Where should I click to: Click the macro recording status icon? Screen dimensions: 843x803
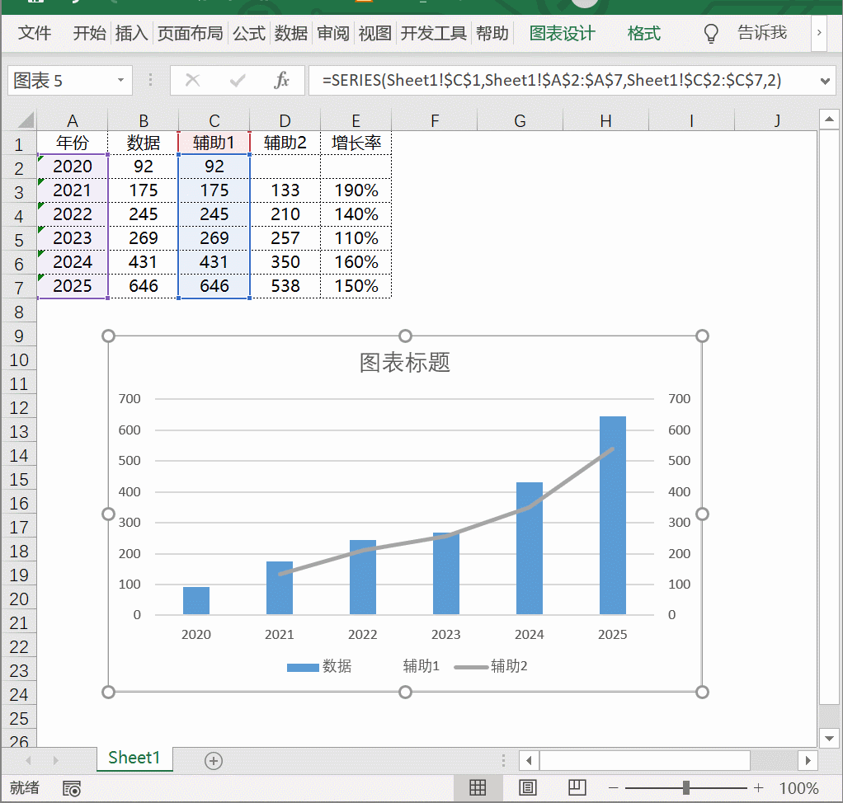(x=72, y=788)
